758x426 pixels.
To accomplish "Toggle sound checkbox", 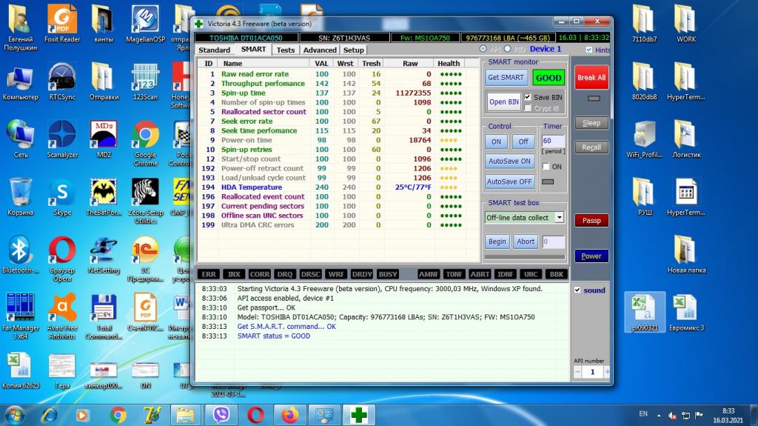I will point(577,290).
